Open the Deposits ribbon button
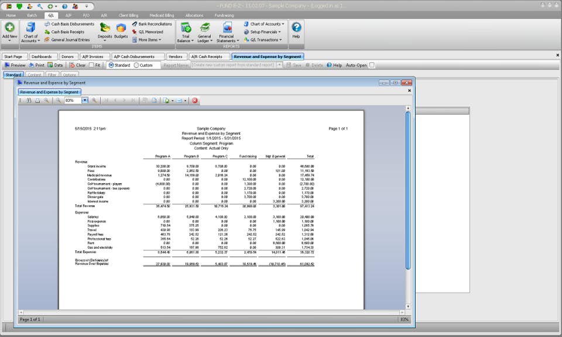This screenshot has width=562, height=337. click(105, 32)
